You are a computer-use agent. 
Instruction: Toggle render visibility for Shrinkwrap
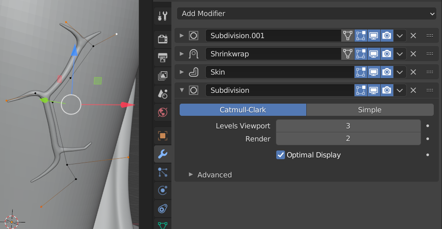click(x=387, y=54)
